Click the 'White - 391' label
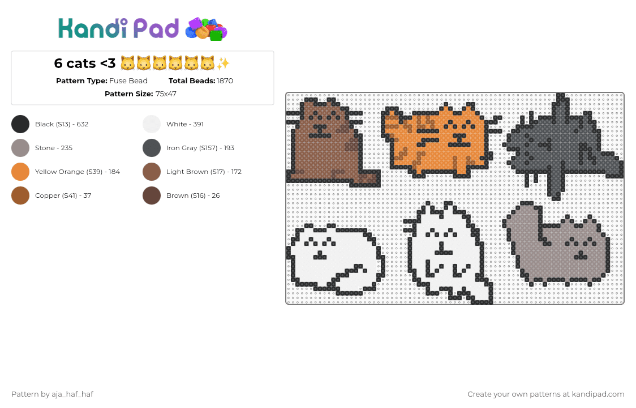 [x=185, y=124]
